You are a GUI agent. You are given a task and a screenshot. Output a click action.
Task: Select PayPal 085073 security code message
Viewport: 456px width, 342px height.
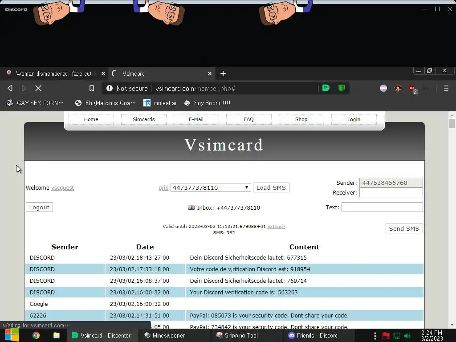pyautogui.click(x=269, y=316)
